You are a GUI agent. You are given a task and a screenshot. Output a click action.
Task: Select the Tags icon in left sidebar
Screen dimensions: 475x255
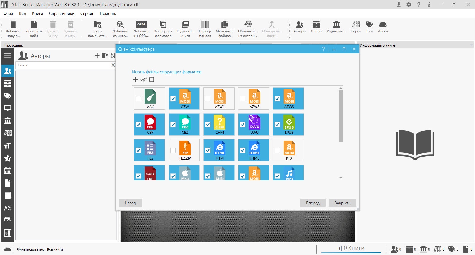coord(8,96)
